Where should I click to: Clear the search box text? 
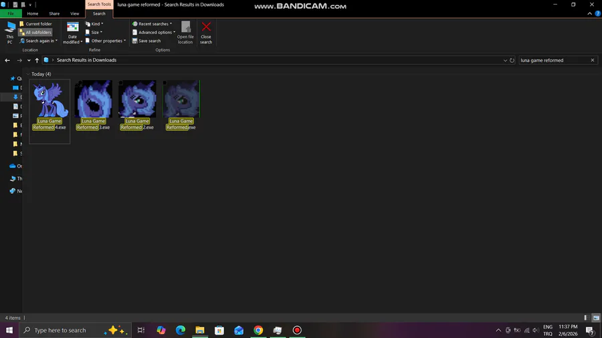(x=593, y=60)
